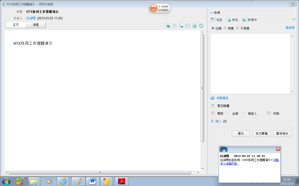The image size is (299, 186).
Task: Click the 提交 (submit) button
Action: point(241,133)
